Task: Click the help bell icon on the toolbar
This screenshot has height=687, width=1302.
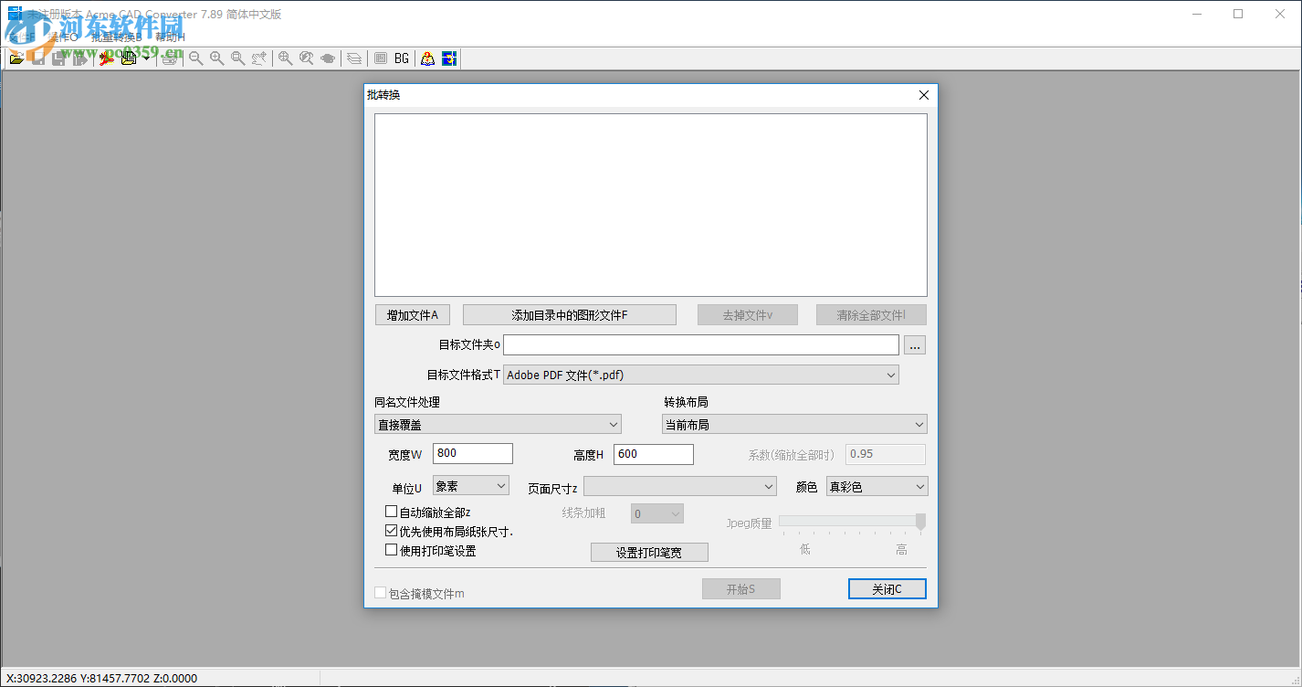Action: 427,58
